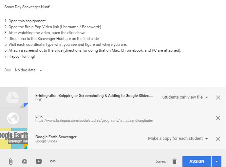Remove the Erintegration PDF attachment
This screenshot has height=167, width=226.
(218, 97)
